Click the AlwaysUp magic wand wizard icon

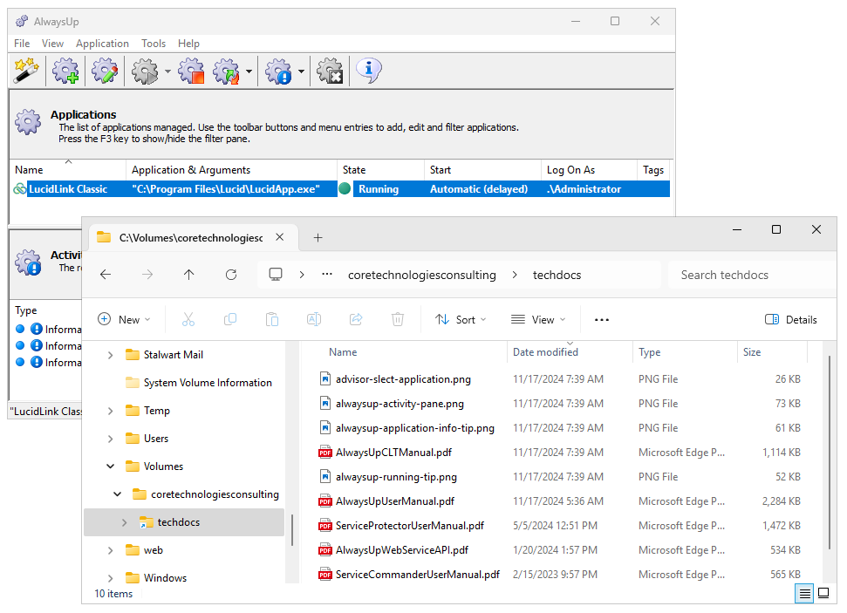pos(26,71)
